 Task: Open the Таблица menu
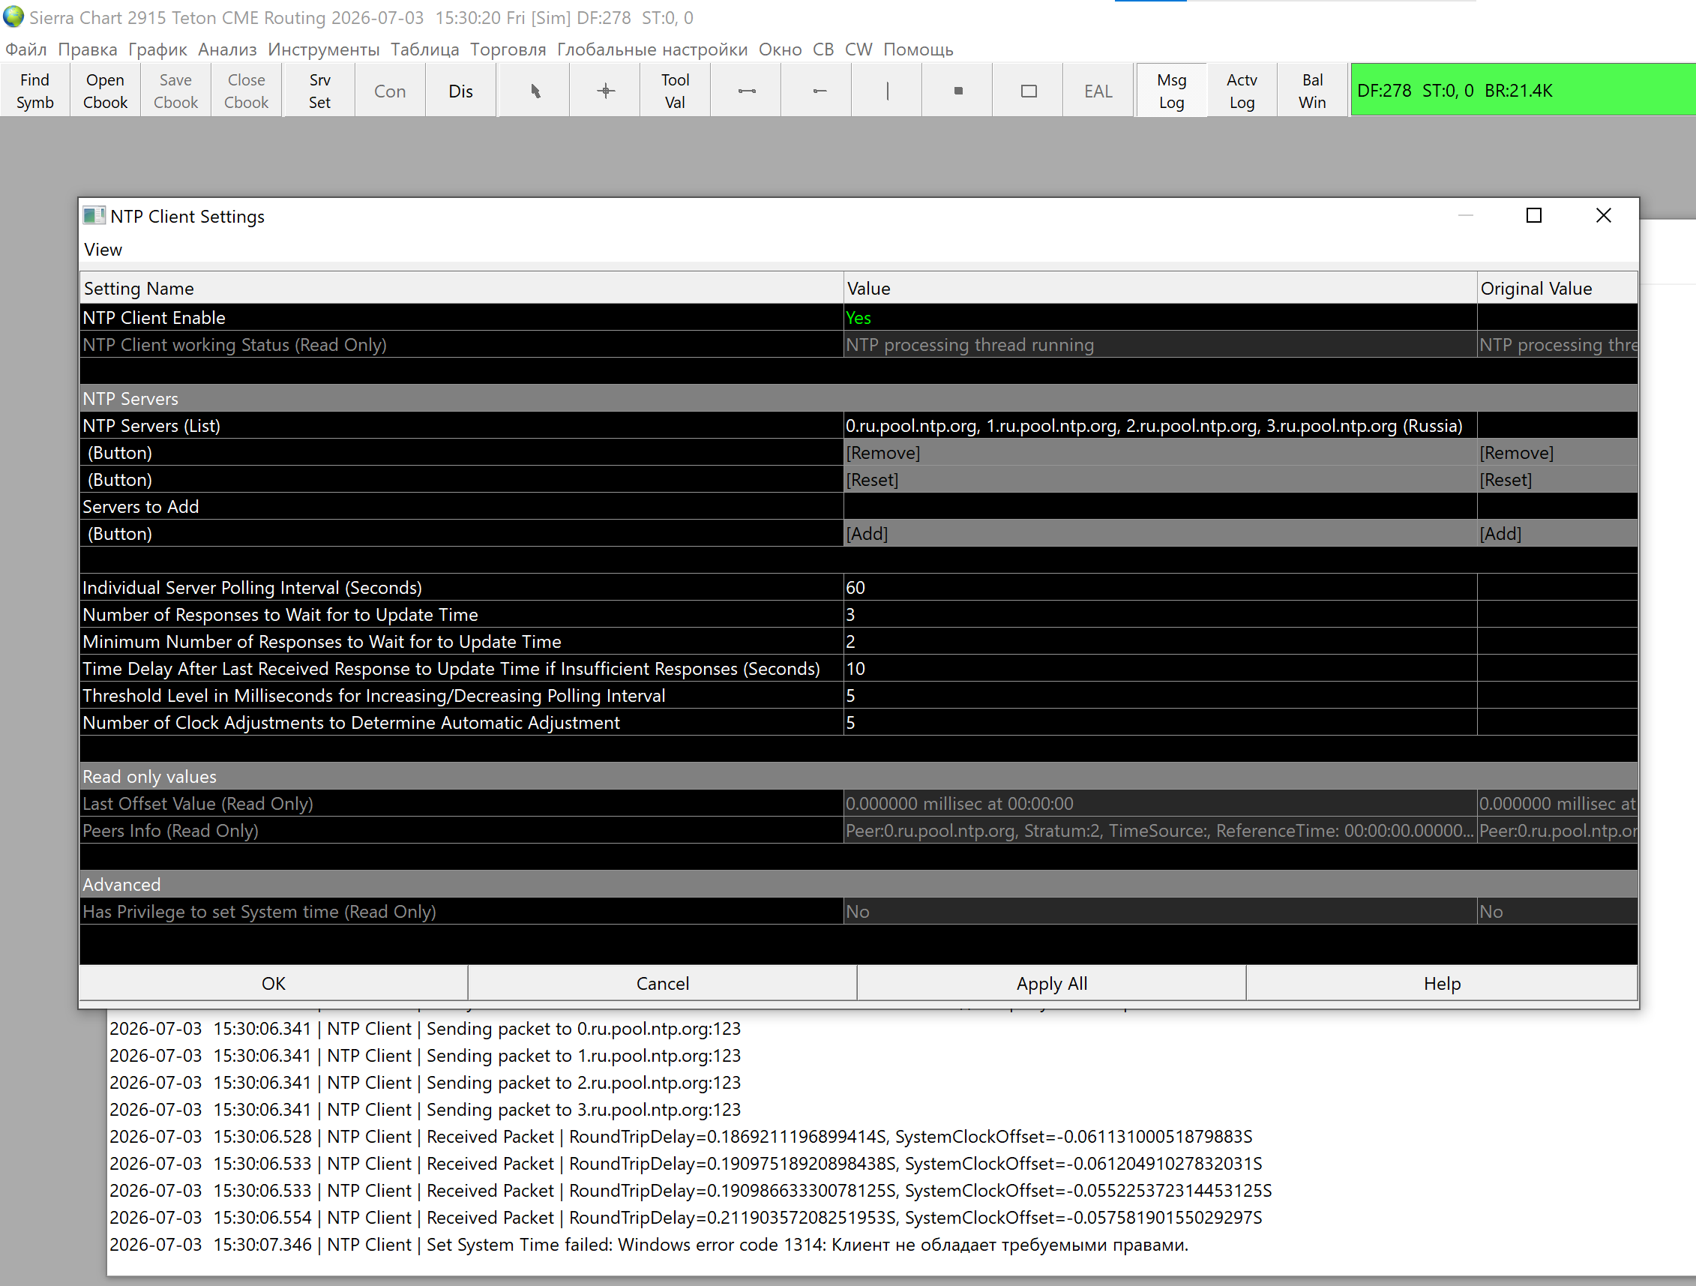425,49
